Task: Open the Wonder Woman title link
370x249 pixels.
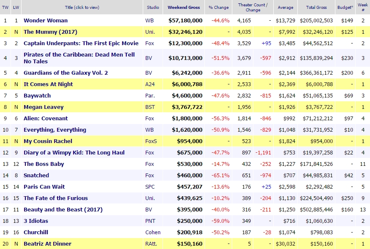Action: [46, 21]
